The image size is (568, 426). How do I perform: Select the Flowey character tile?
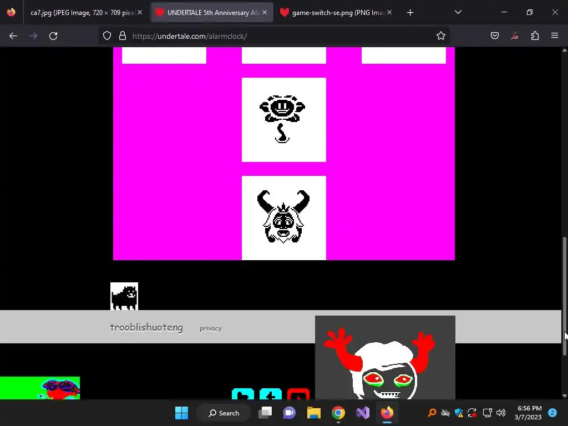tap(283, 120)
